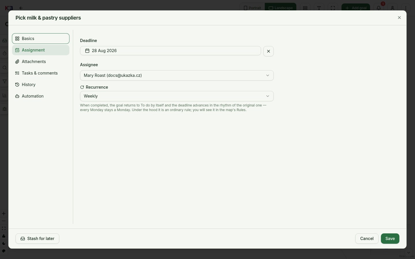The width and height of the screenshot is (415, 259).
Task: Click the filter funnel icon in the sidebar
Action: coord(4,82)
